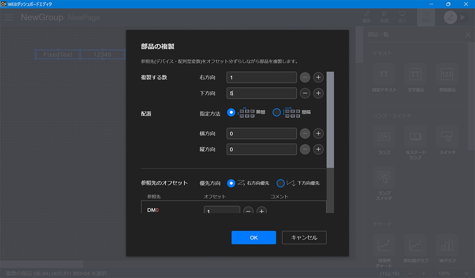Increase 横方向 spacing with plus button
Screen dimensions: 475x278
click(318, 133)
